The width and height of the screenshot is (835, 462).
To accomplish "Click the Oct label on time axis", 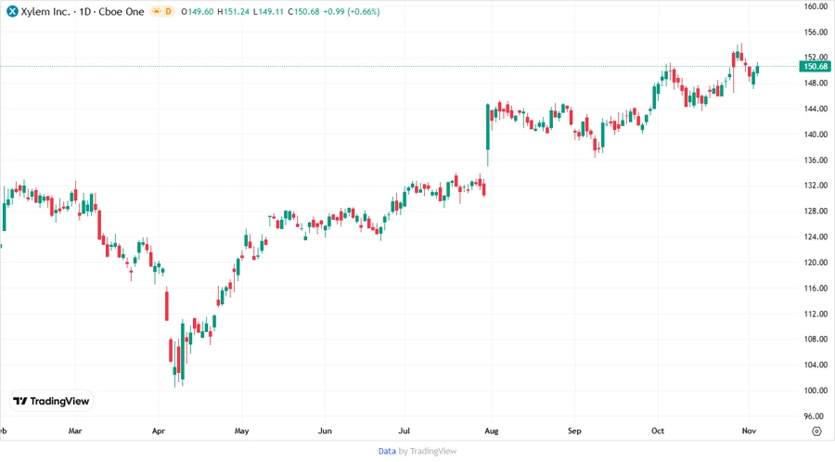I will pos(658,430).
